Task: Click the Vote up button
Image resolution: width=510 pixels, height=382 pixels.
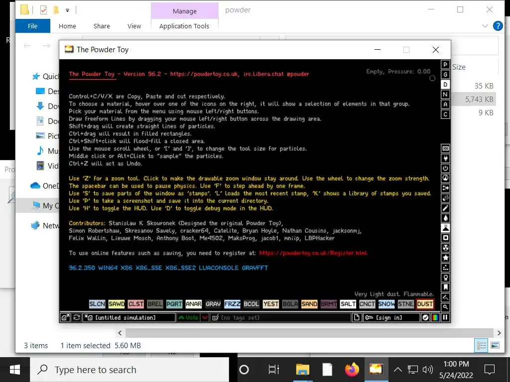Action: [189, 317]
